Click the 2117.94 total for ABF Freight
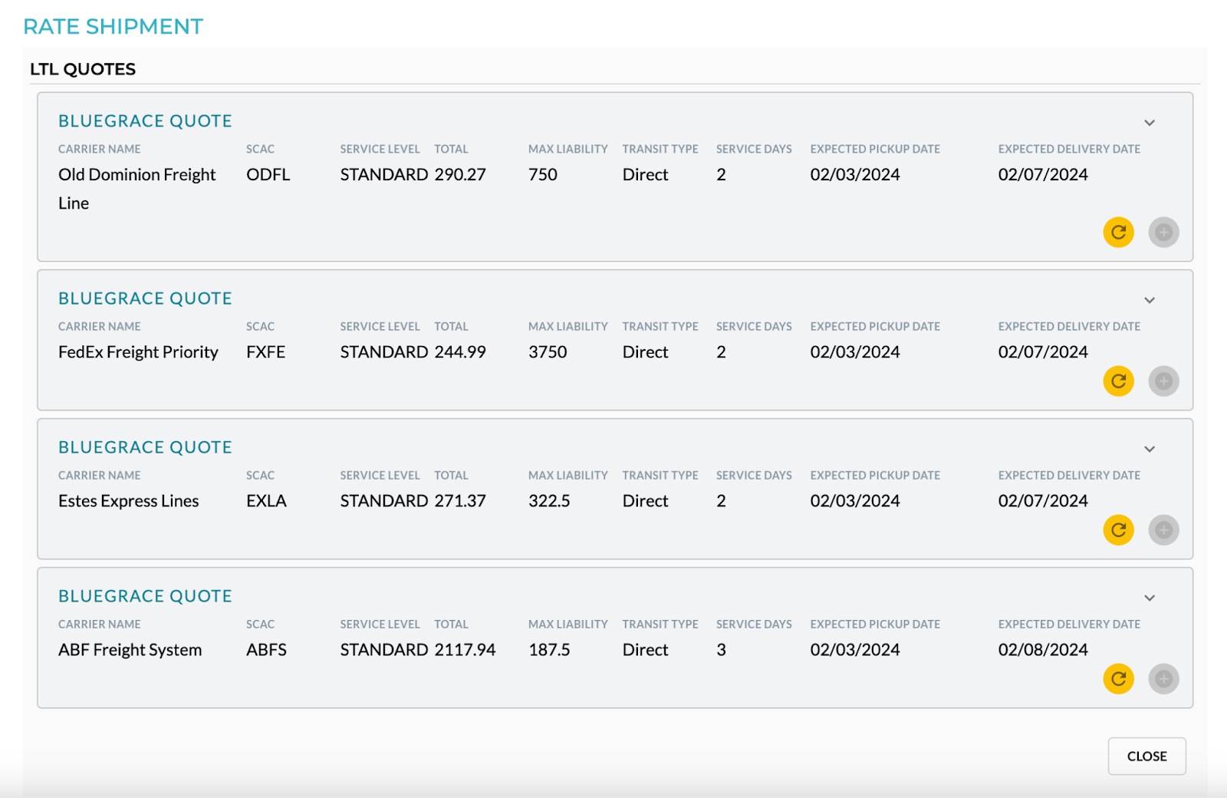1227x798 pixels. coord(465,650)
